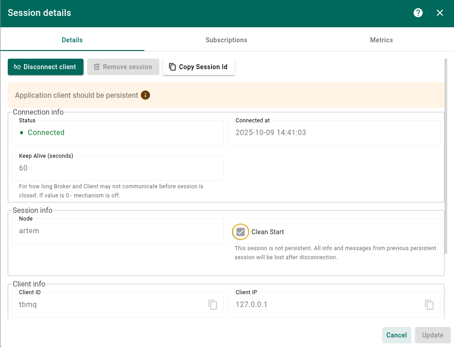The image size is (454, 347).
Task: Click the trash icon on Remove session
Action: [x=96, y=67]
